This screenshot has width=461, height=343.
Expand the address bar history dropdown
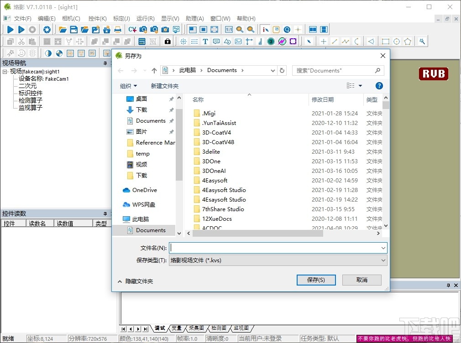click(x=273, y=71)
